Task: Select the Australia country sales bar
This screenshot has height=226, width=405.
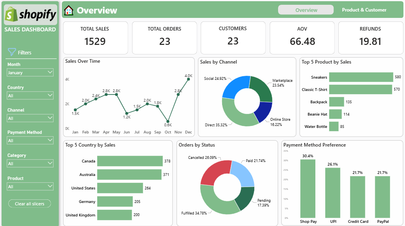Action: pyautogui.click(x=129, y=174)
